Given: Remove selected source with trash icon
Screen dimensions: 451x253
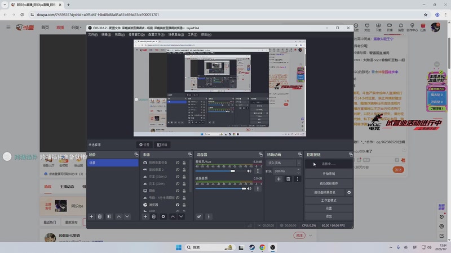Looking at the screenshot, I should 153,216.
